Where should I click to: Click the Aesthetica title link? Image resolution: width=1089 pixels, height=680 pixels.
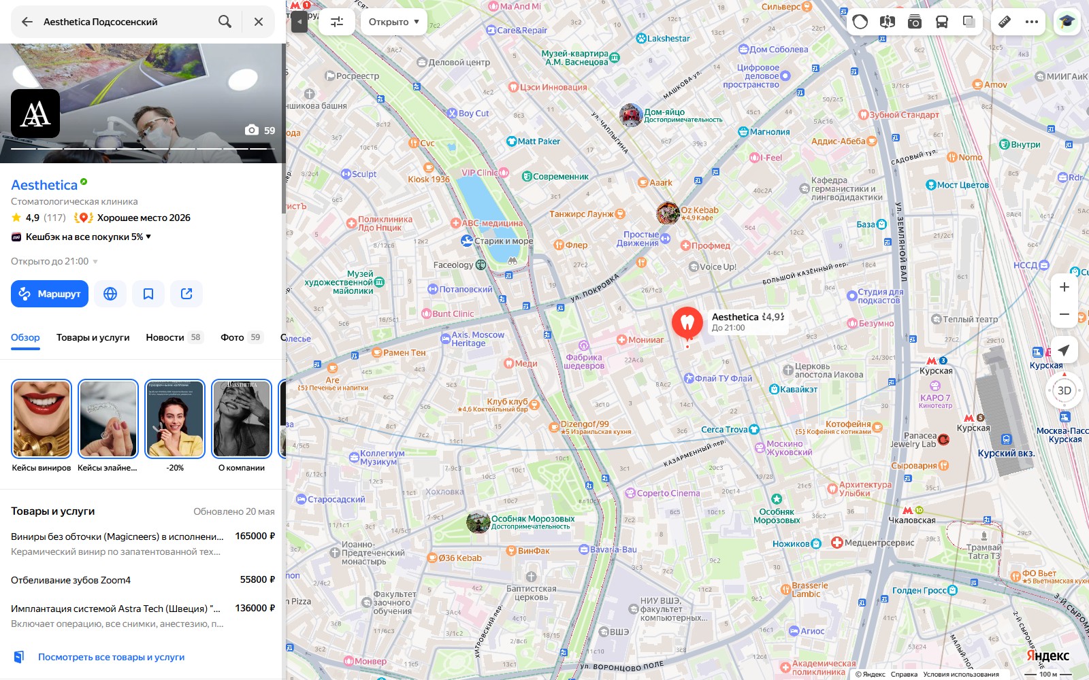tap(44, 185)
